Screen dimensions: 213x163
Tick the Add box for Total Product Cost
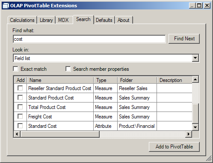20,107
